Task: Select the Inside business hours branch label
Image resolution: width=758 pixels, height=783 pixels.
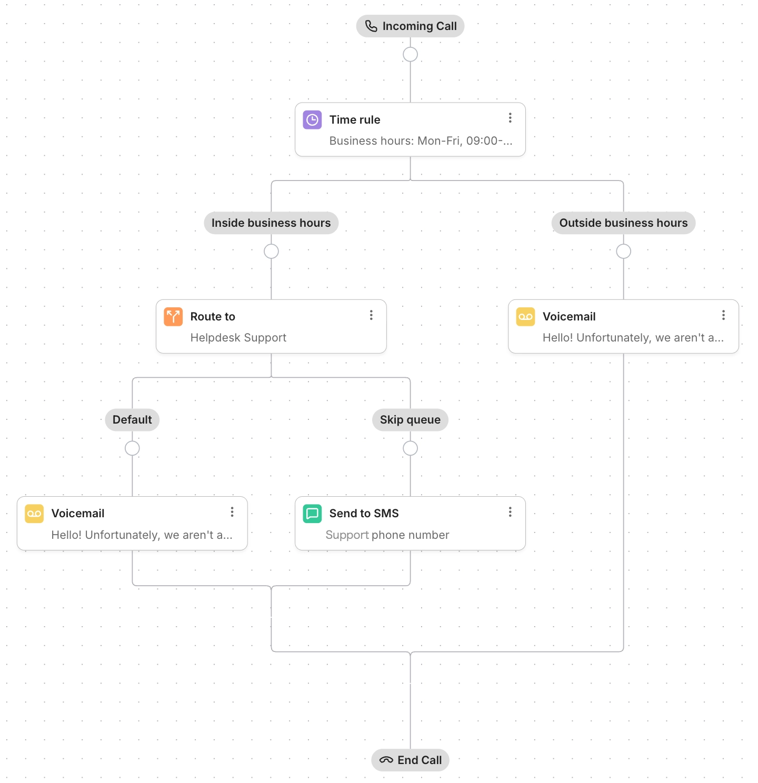Action: pos(271,223)
